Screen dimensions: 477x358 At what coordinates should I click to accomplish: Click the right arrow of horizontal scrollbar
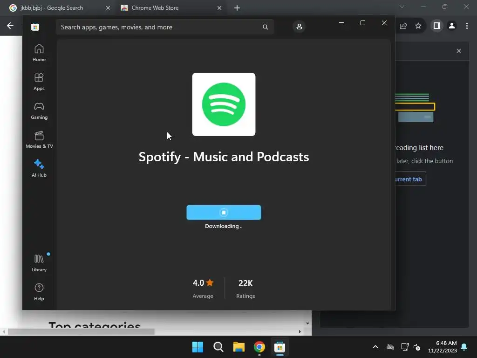[x=300, y=331]
